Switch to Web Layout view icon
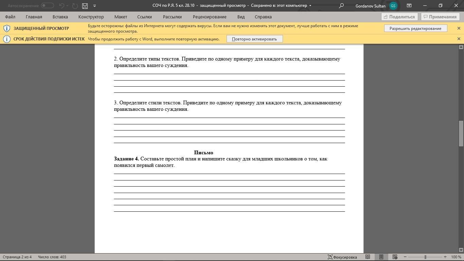The width and height of the screenshot is (464, 261). click(x=395, y=257)
